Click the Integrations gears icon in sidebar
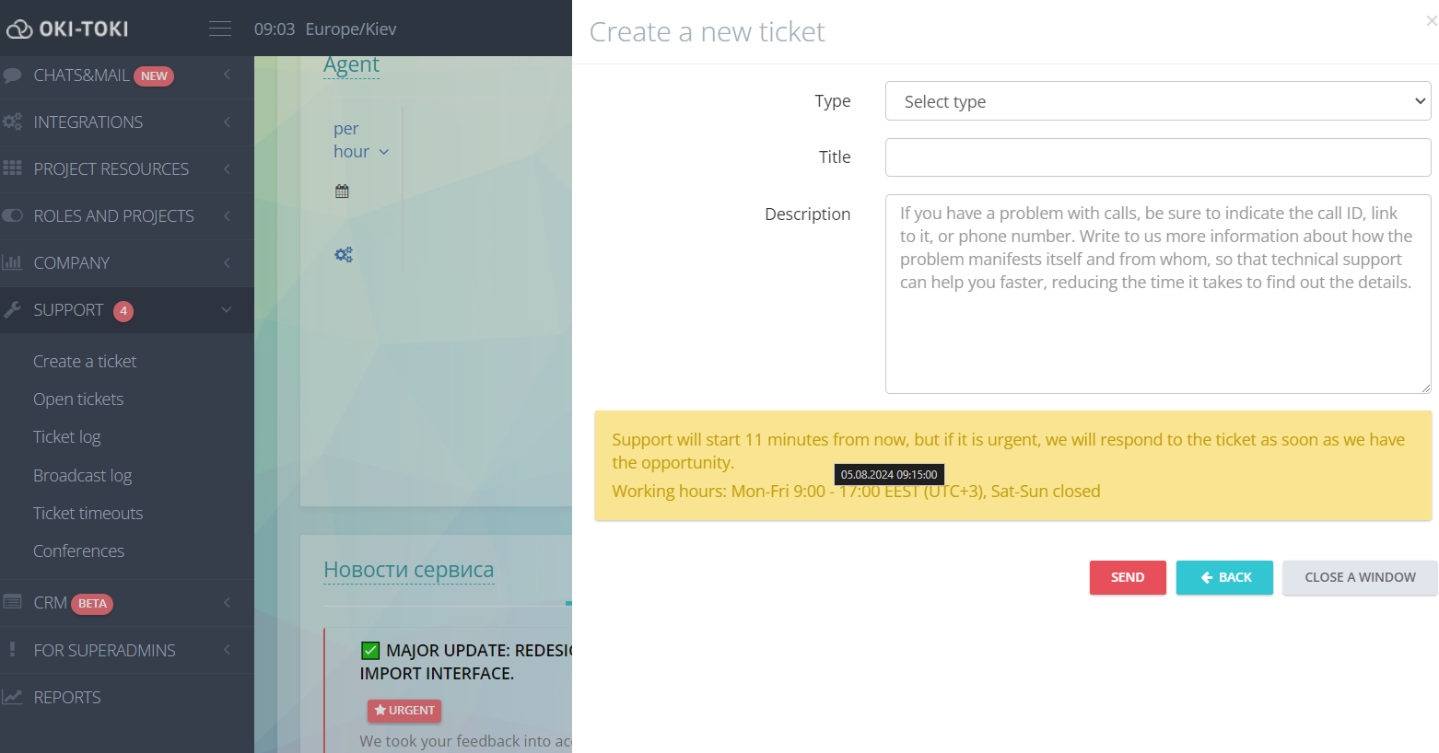 (12, 122)
